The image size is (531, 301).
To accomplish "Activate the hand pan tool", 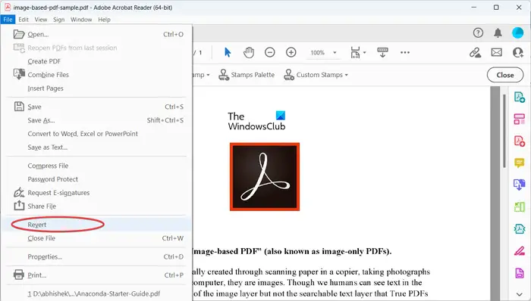I will click(249, 52).
